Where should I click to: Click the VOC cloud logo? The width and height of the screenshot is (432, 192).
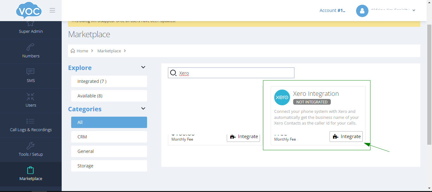coord(29,11)
